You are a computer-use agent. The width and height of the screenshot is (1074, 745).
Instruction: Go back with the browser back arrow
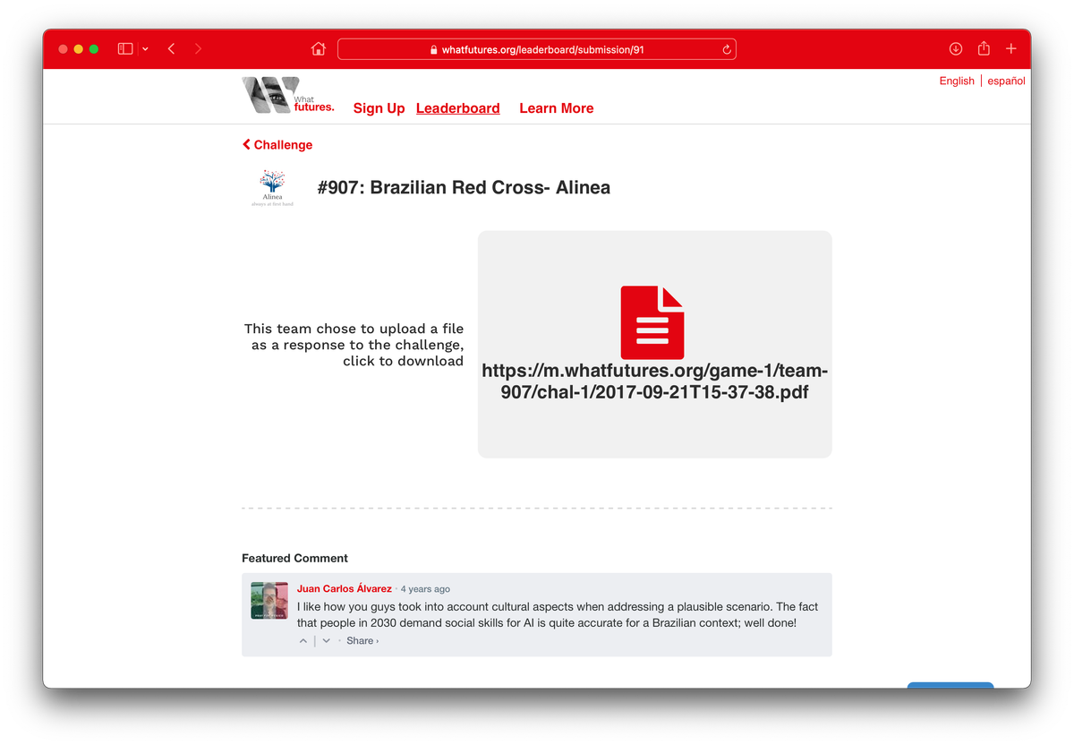(171, 49)
